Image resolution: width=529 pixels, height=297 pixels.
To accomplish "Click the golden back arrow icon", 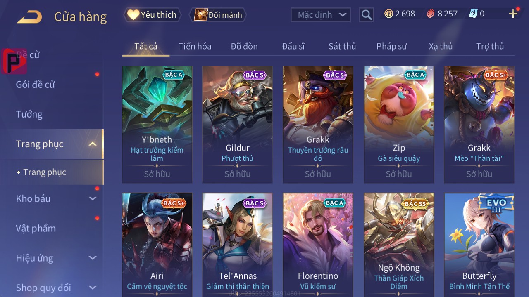I will click(29, 17).
